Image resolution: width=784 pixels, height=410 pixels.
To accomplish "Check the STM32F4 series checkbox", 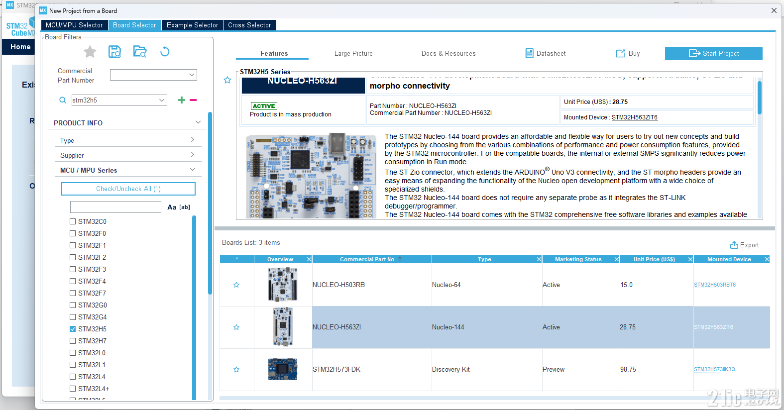I will tap(73, 281).
